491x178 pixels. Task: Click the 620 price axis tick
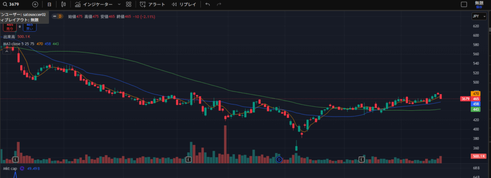coord(476,26)
